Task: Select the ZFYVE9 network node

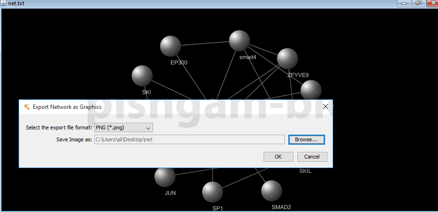Action: click(287, 58)
